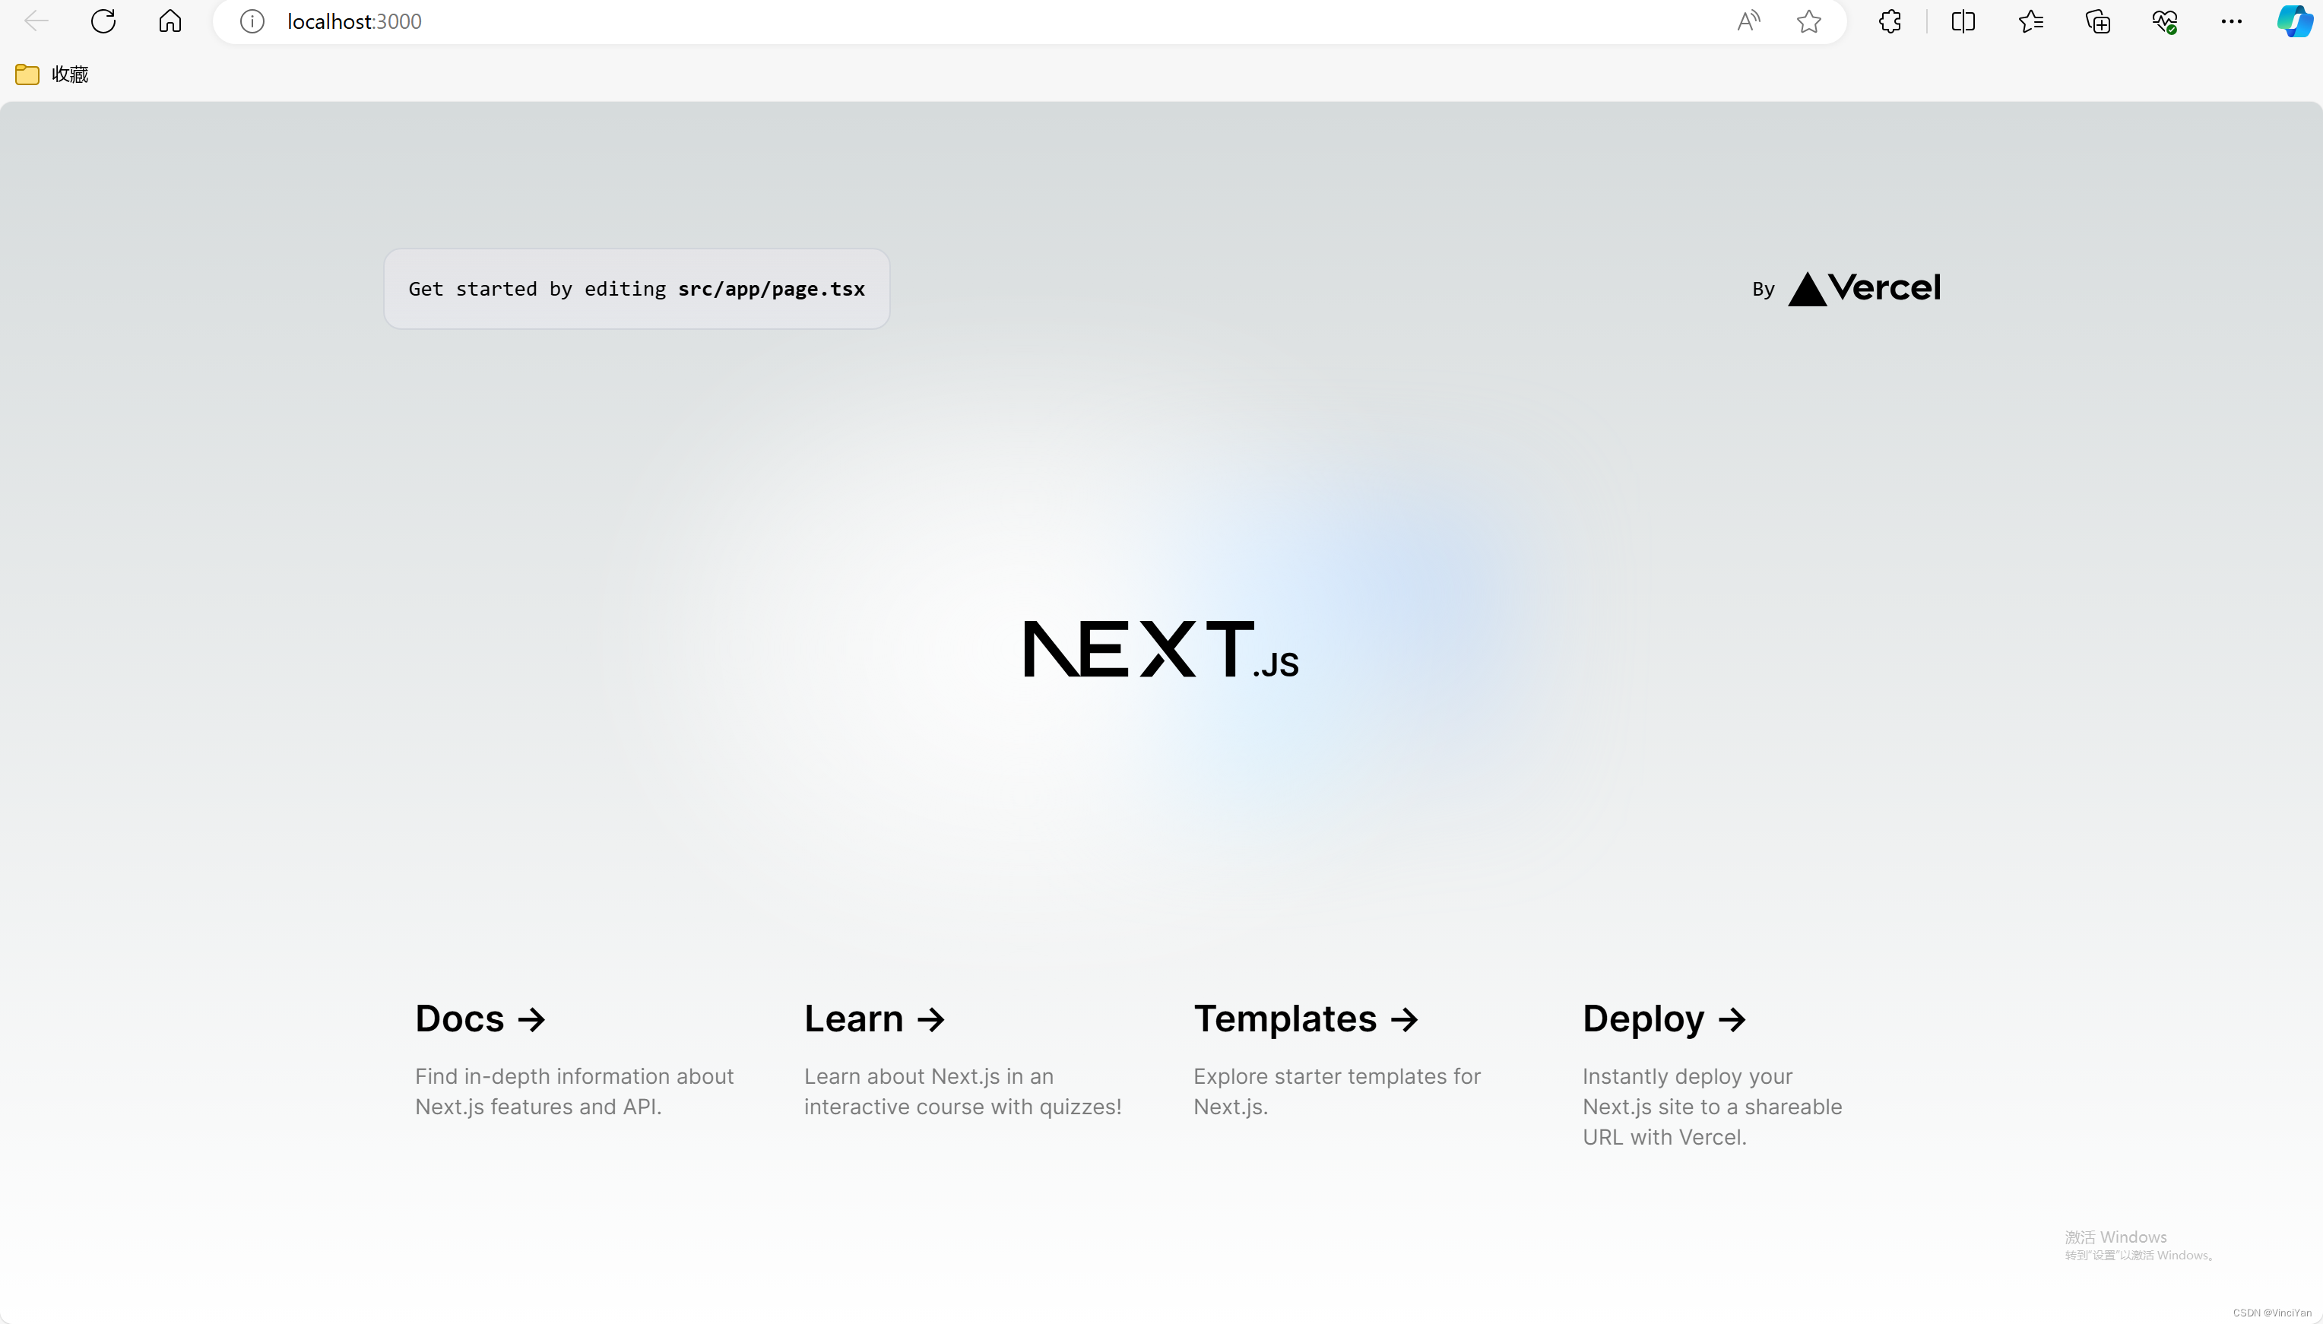The width and height of the screenshot is (2323, 1324).
Task: Go to the browser home page
Action: [170, 21]
